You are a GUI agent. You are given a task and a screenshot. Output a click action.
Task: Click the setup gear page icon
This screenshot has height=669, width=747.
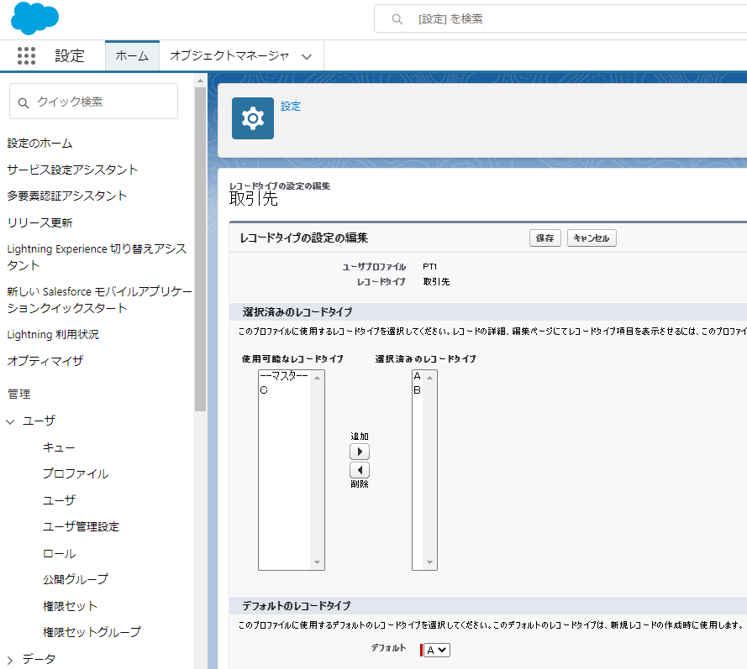click(251, 118)
